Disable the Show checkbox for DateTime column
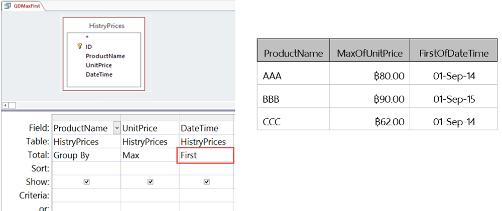This screenshot has height=211, width=502. click(x=207, y=182)
